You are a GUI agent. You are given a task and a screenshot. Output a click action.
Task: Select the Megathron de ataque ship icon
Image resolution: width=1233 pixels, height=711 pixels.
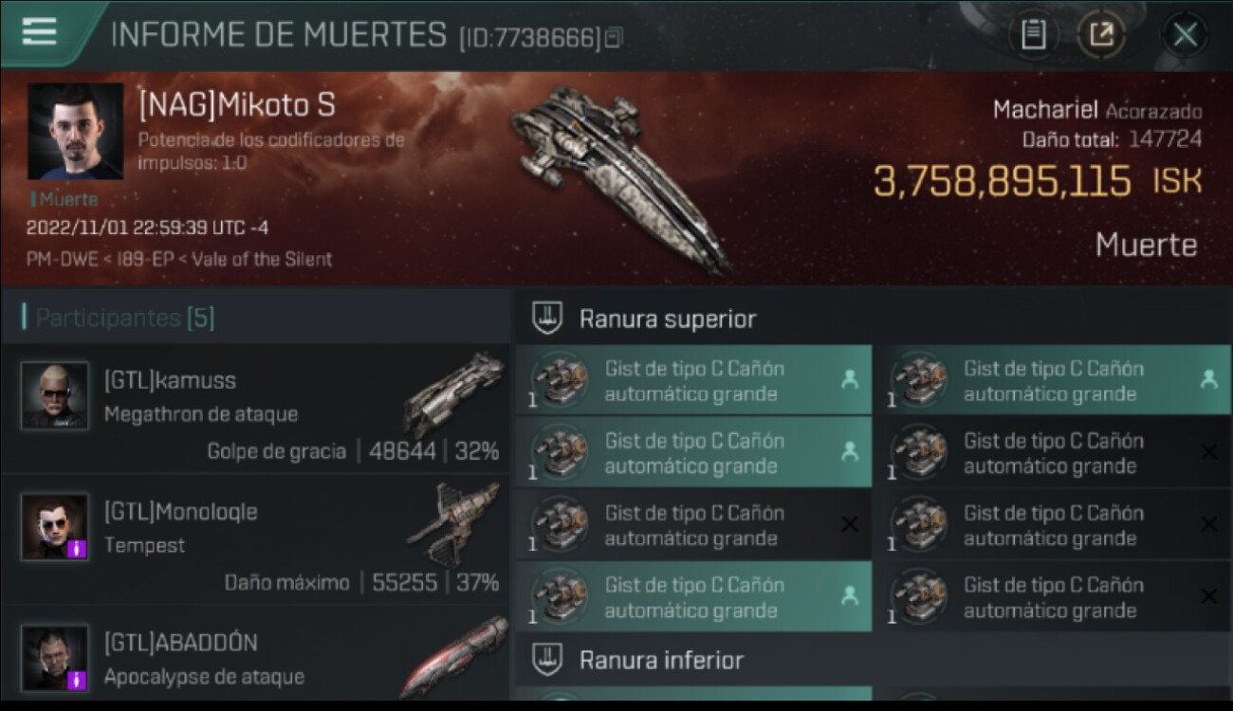pos(453,394)
